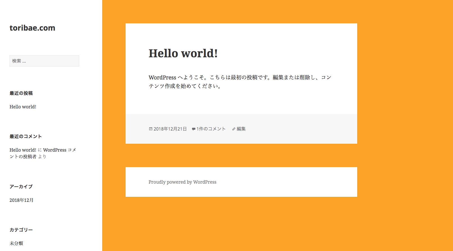Click the pencil edit icon
Image resolution: width=453 pixels, height=251 pixels.
pyautogui.click(x=234, y=129)
